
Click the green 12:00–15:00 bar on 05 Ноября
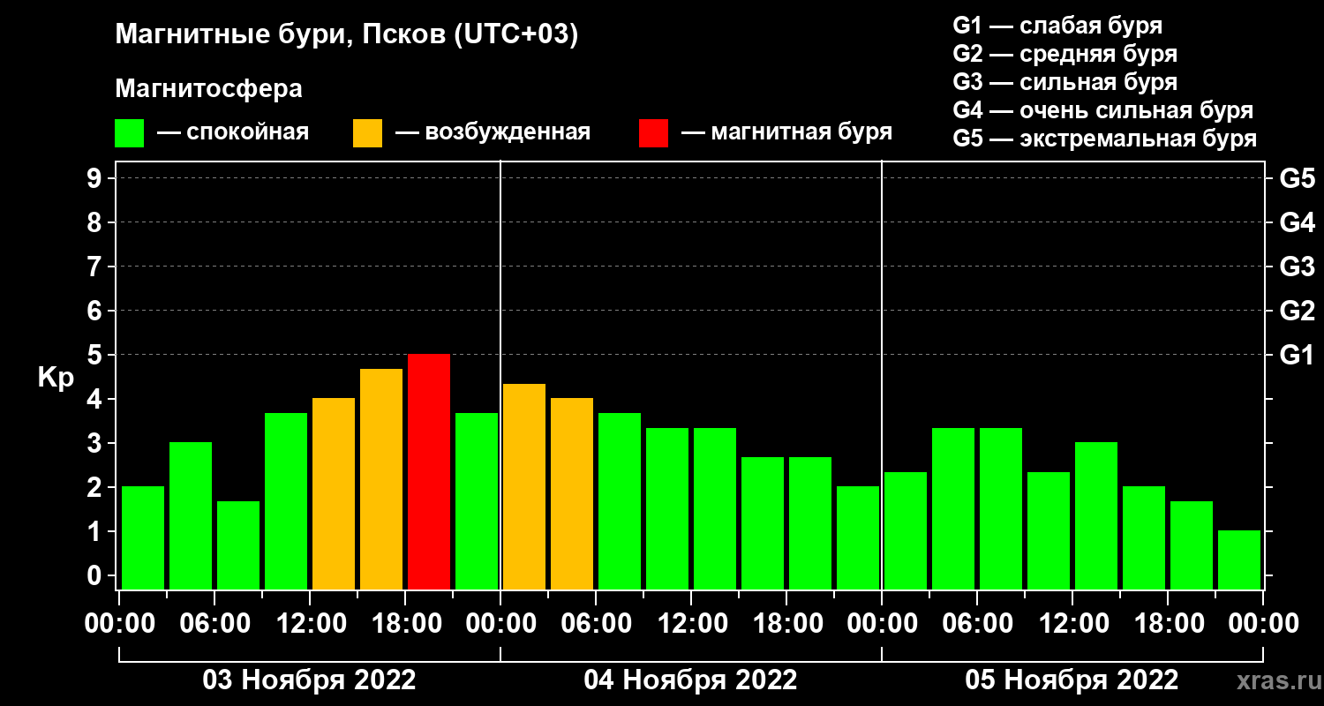coord(1096,516)
